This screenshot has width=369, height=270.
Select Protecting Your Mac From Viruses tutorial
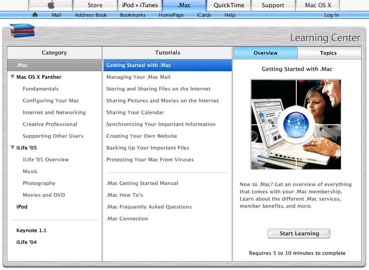tap(150, 159)
